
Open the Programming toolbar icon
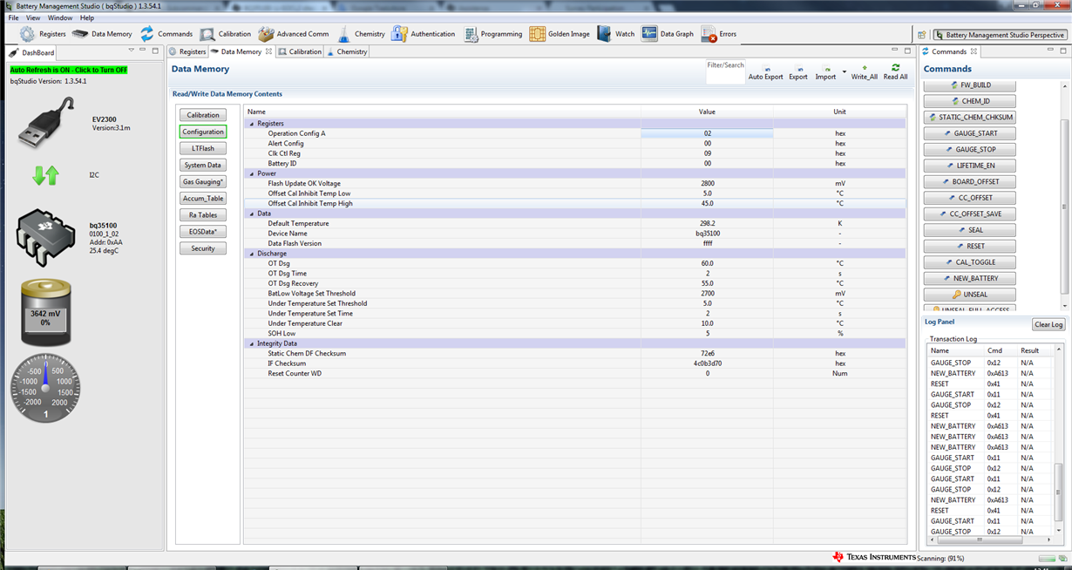[471, 34]
